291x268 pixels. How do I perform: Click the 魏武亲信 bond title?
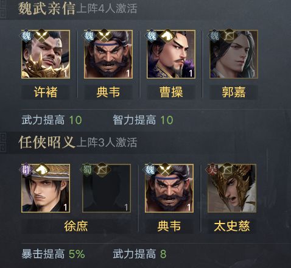click(x=47, y=9)
